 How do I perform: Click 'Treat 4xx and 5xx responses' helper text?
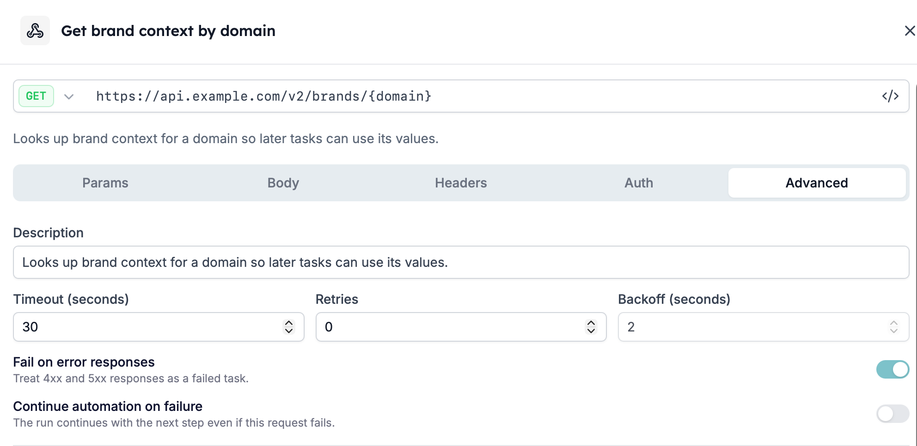(x=131, y=379)
